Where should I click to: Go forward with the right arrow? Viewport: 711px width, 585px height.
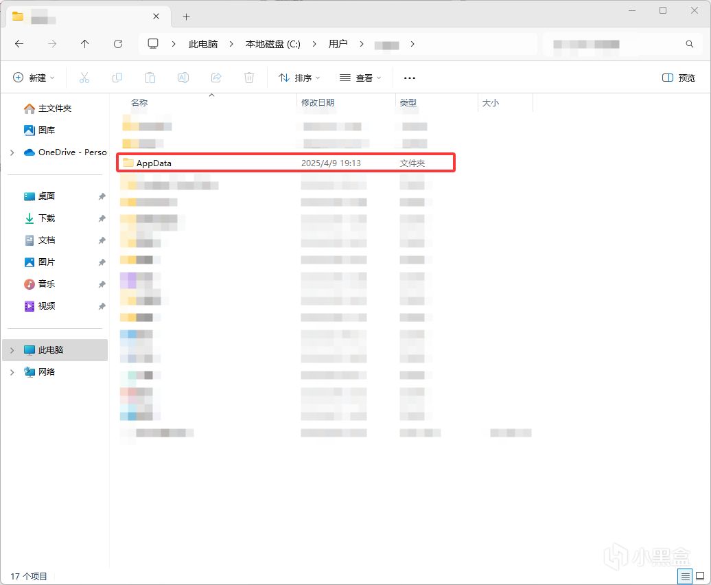[x=52, y=44]
